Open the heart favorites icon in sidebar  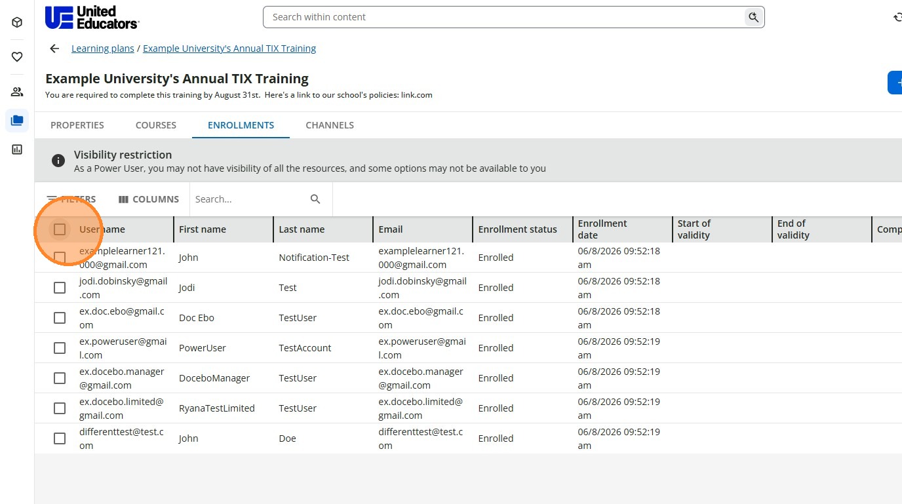point(17,57)
